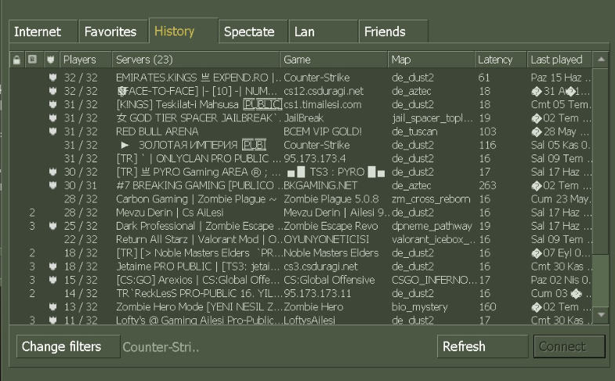
Task: Refresh the server list
Action: (x=483, y=347)
